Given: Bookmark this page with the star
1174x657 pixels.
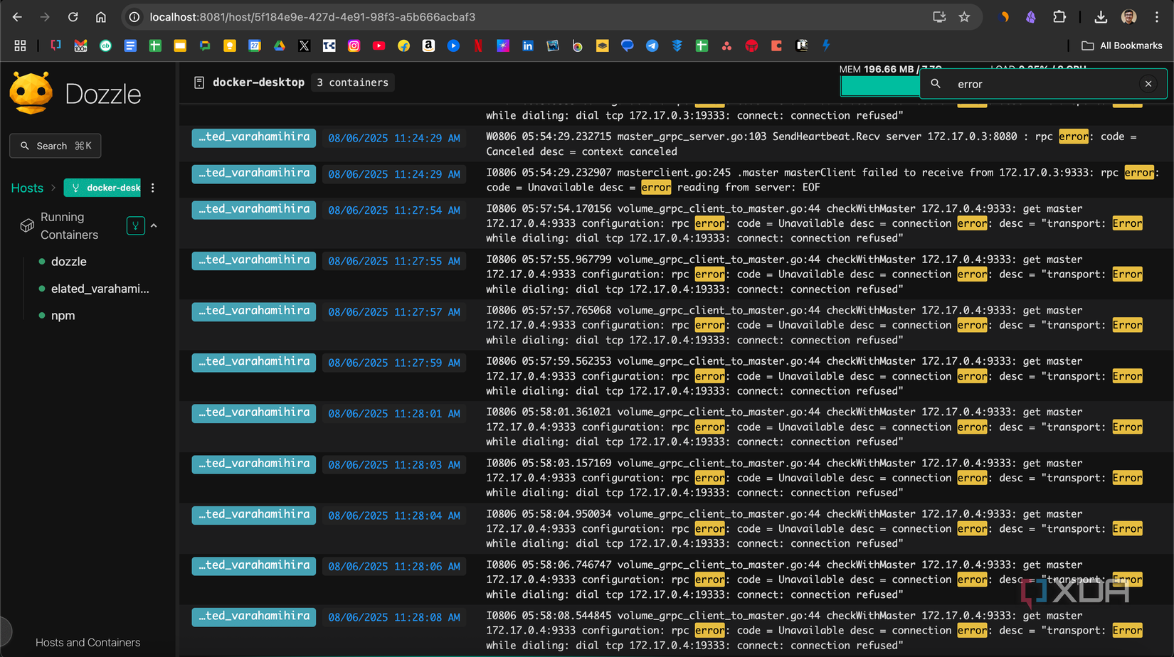Looking at the screenshot, I should (964, 17).
